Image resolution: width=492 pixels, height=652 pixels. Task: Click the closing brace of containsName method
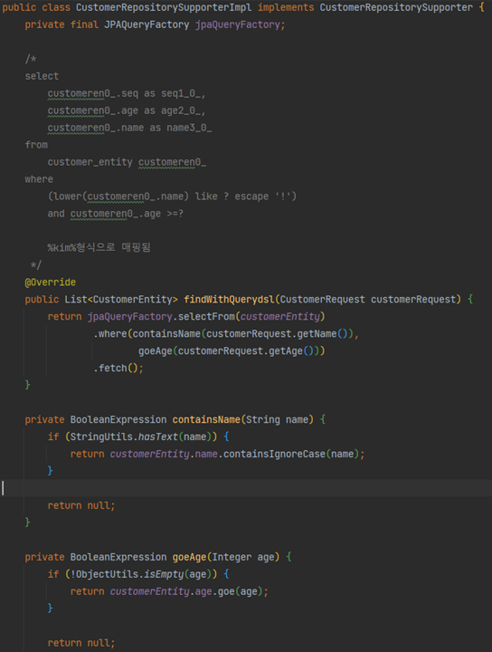pyautogui.click(x=27, y=522)
